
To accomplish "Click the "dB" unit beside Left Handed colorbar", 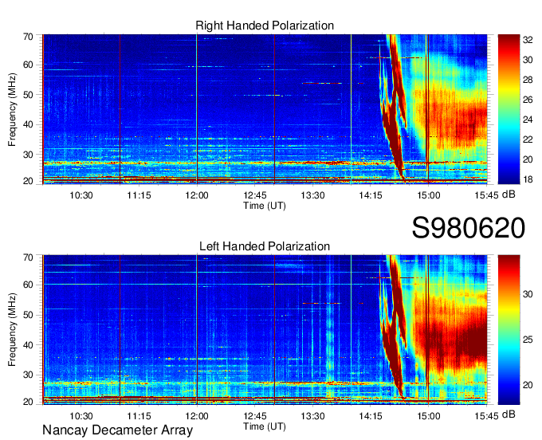I will (509, 415).
